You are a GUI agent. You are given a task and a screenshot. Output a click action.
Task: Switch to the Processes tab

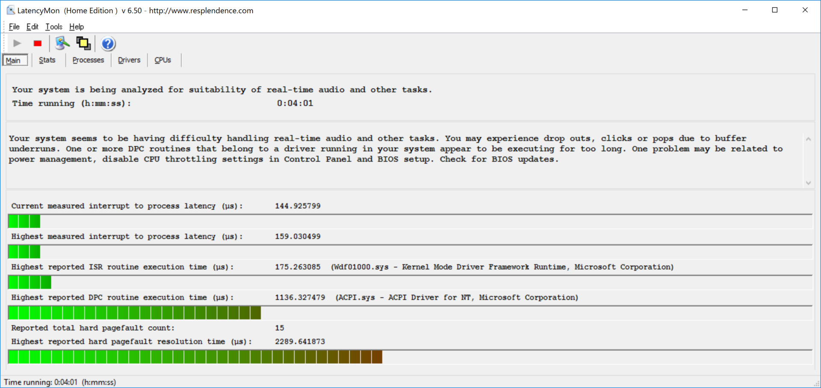pyautogui.click(x=88, y=60)
